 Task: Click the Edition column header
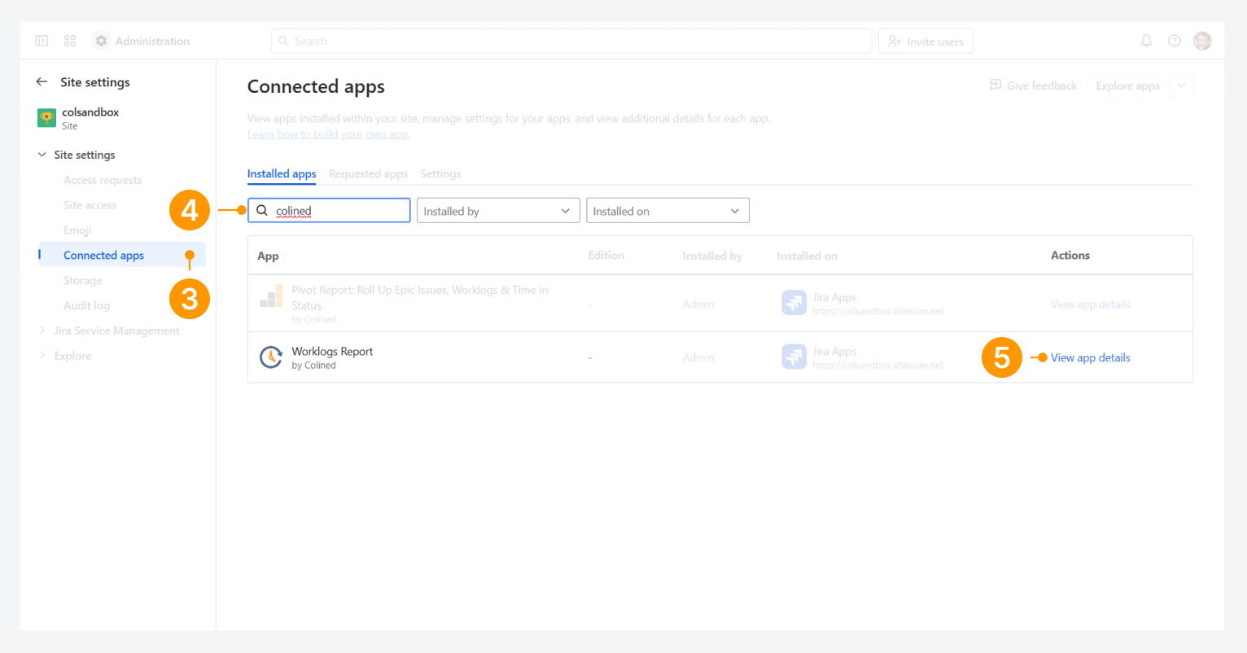click(x=606, y=256)
